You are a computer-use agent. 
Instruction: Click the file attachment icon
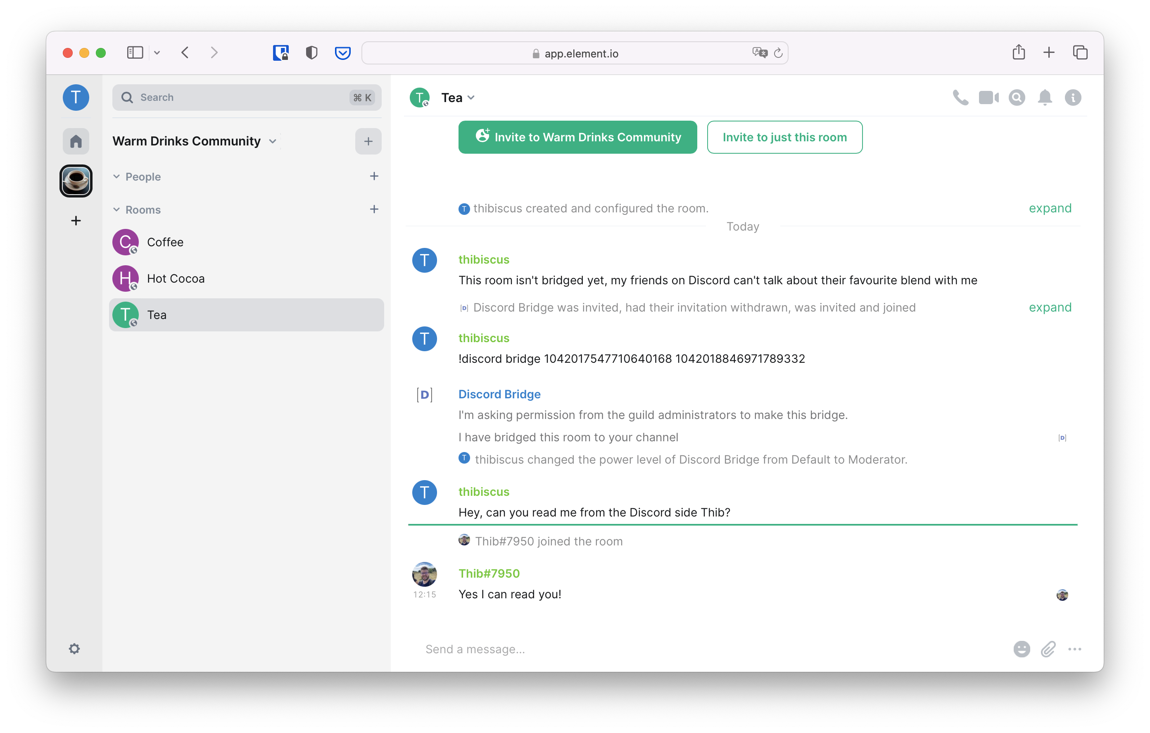point(1048,648)
